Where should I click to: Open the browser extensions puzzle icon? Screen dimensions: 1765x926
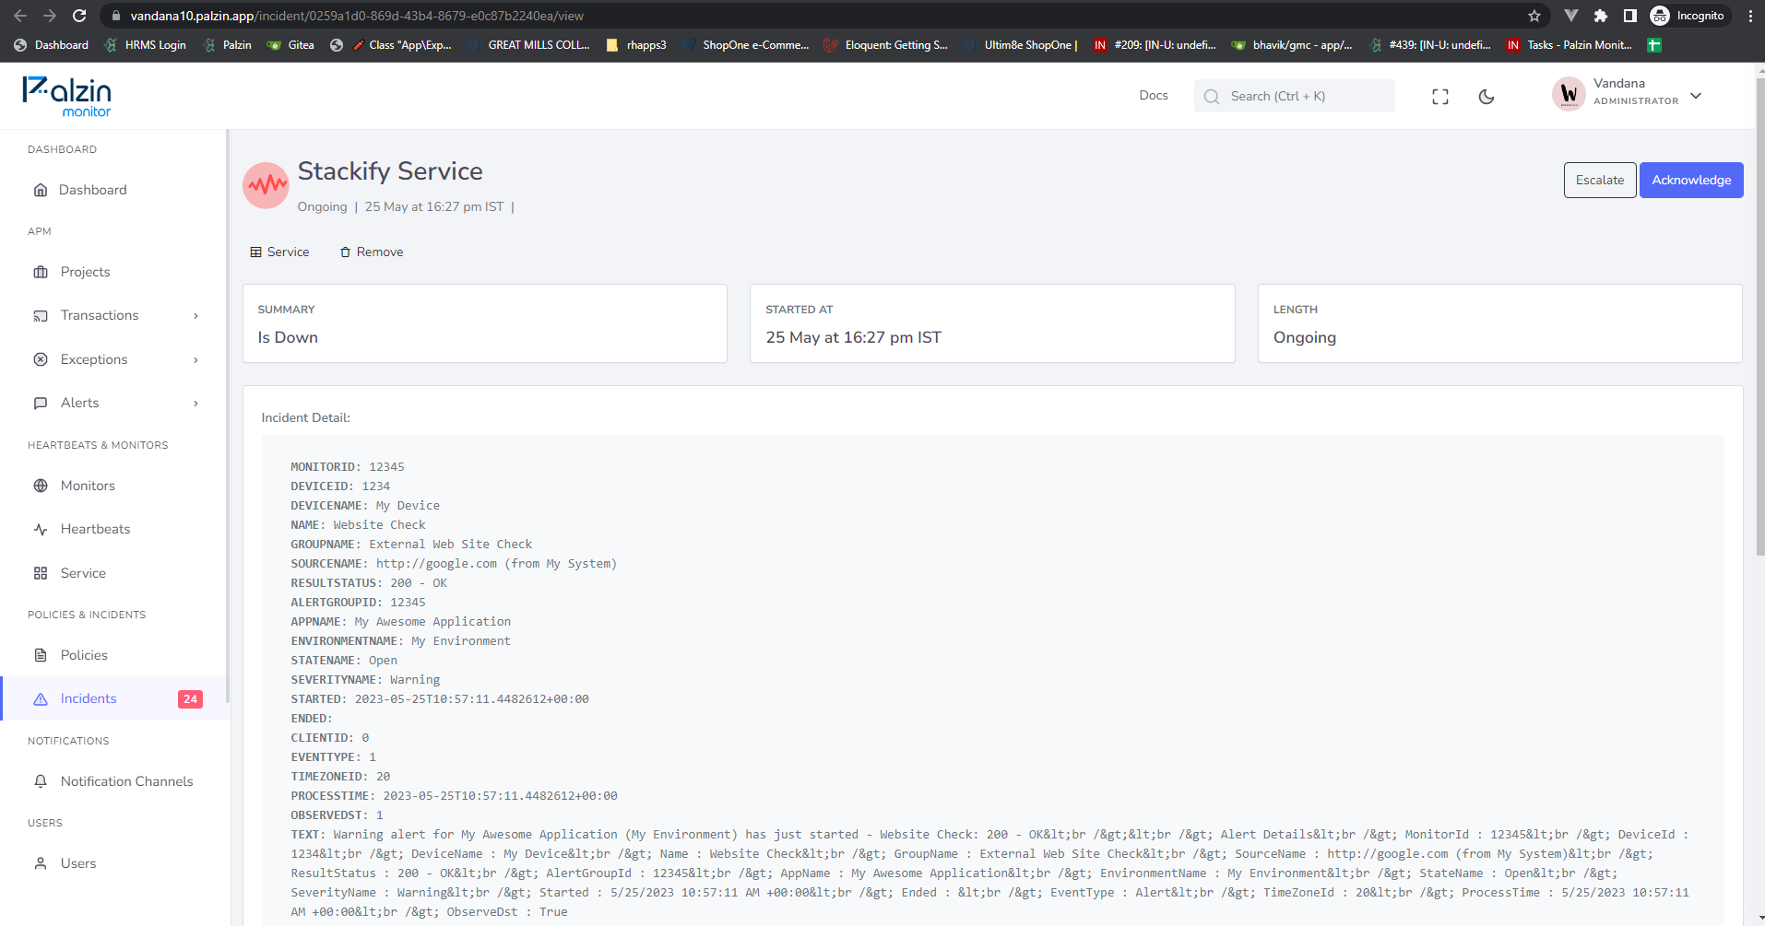[x=1601, y=16]
